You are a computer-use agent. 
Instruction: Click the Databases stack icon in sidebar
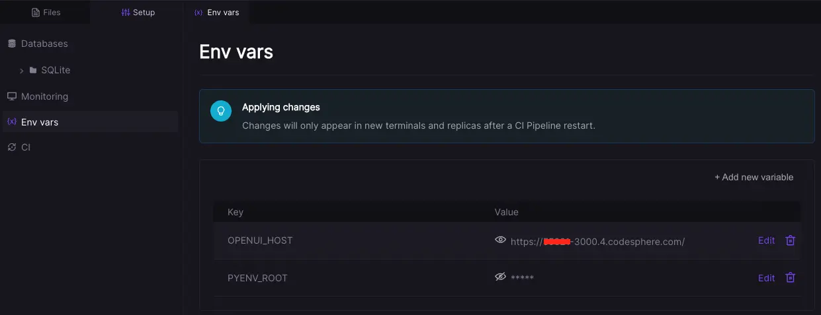point(11,44)
